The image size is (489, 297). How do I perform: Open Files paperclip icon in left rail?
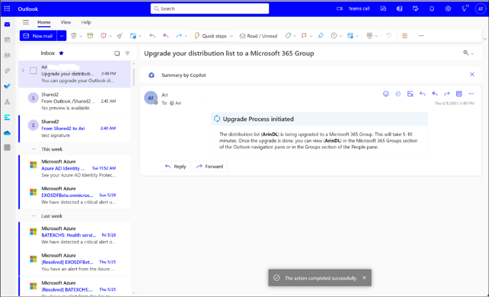(7, 71)
